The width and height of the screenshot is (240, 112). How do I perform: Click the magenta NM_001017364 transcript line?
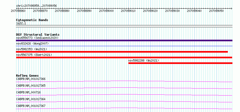click(x=124, y=101)
